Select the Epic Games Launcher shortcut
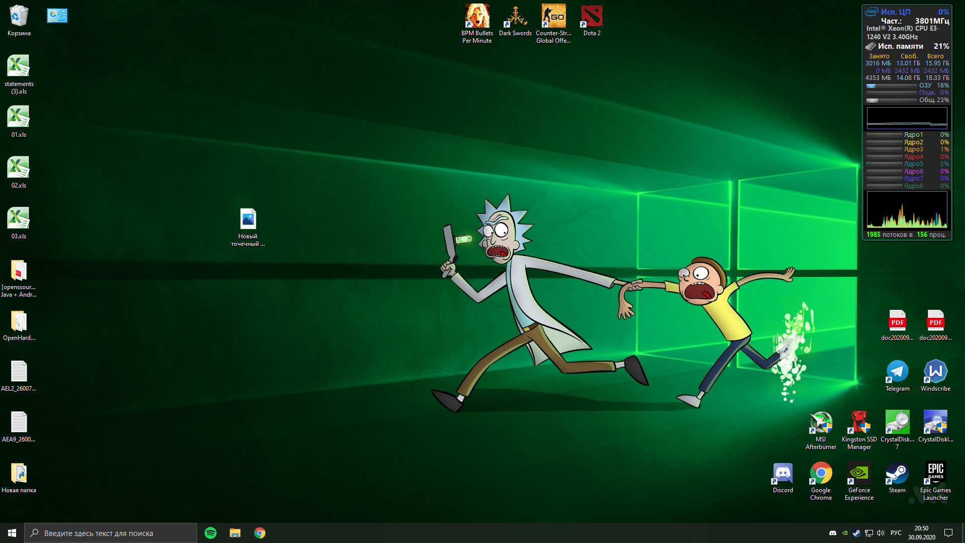Image resolution: width=965 pixels, height=543 pixels. pyautogui.click(x=935, y=481)
